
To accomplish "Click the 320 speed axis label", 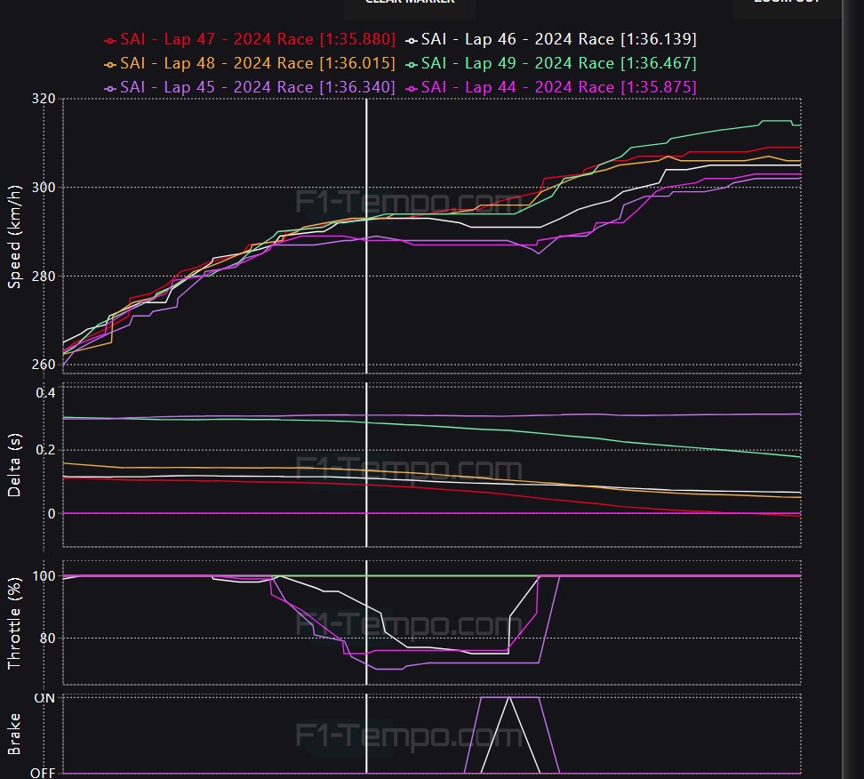I will 43,99.
